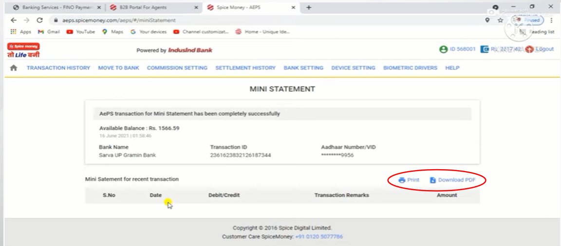
Task: Open the Reading list
Action: point(538,32)
